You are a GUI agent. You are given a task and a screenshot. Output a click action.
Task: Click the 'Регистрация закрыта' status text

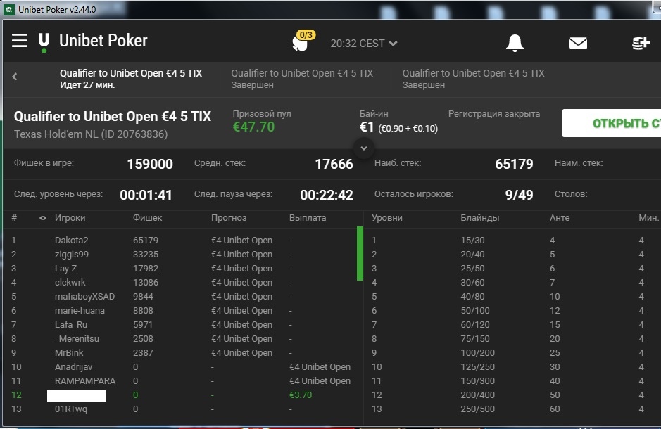click(x=494, y=114)
